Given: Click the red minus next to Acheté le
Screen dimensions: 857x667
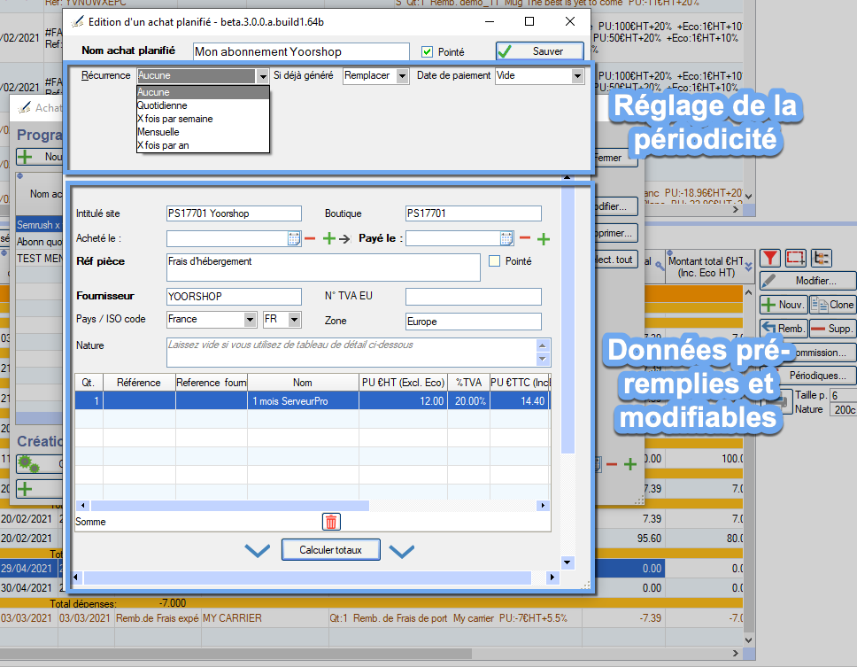Looking at the screenshot, I should point(310,238).
